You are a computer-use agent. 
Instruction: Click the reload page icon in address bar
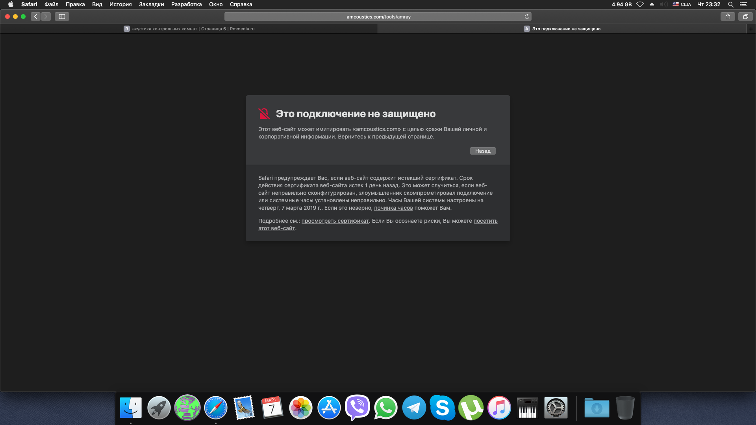pos(527,17)
